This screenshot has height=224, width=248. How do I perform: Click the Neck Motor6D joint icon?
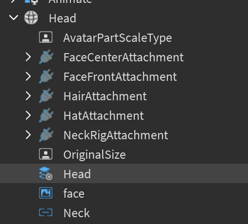[x=46, y=212]
